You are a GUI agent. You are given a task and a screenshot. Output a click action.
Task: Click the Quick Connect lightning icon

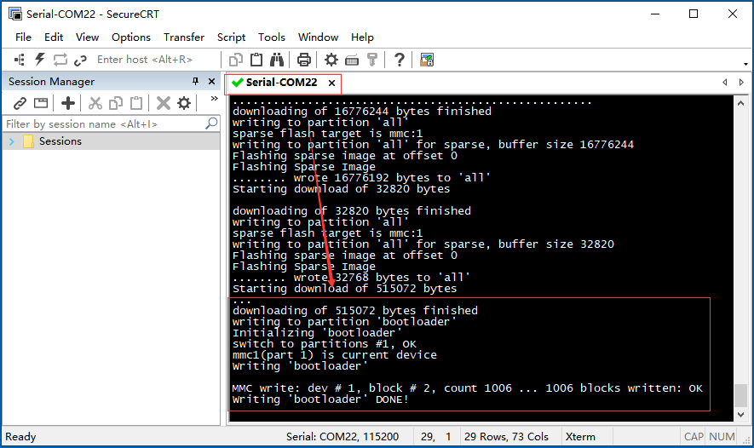pyautogui.click(x=40, y=60)
